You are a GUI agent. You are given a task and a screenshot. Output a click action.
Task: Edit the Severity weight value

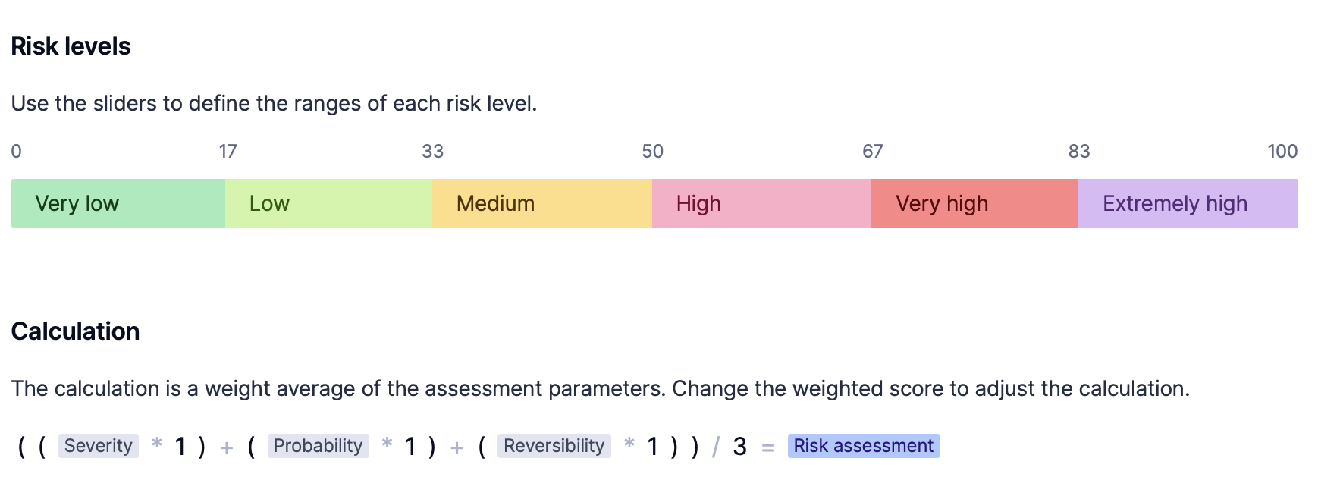(180, 447)
